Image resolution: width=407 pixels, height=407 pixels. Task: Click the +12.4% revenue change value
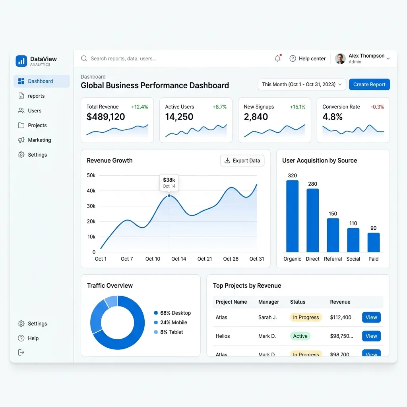click(x=140, y=107)
